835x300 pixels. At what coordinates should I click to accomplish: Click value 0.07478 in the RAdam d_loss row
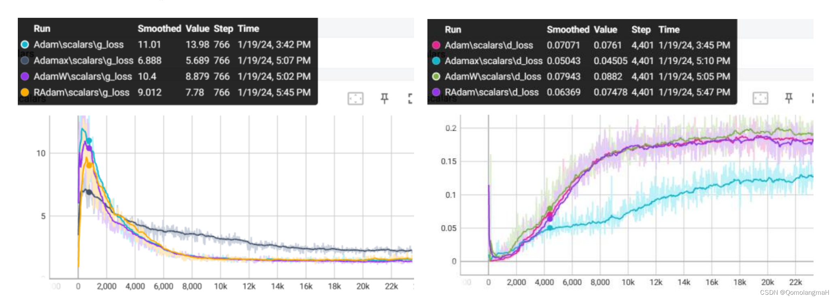pyautogui.click(x=610, y=92)
